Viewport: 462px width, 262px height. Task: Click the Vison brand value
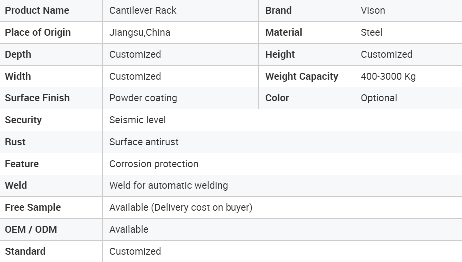coord(373,10)
